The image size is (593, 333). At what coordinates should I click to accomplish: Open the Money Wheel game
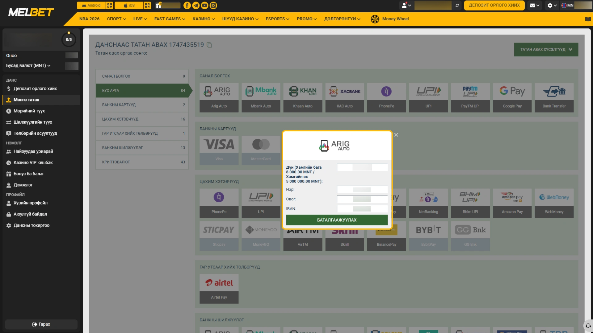tap(390, 19)
